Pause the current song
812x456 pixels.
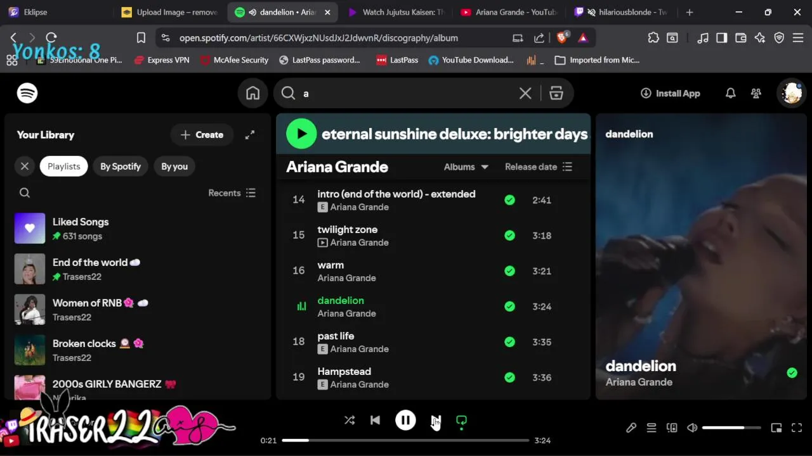pyautogui.click(x=405, y=420)
